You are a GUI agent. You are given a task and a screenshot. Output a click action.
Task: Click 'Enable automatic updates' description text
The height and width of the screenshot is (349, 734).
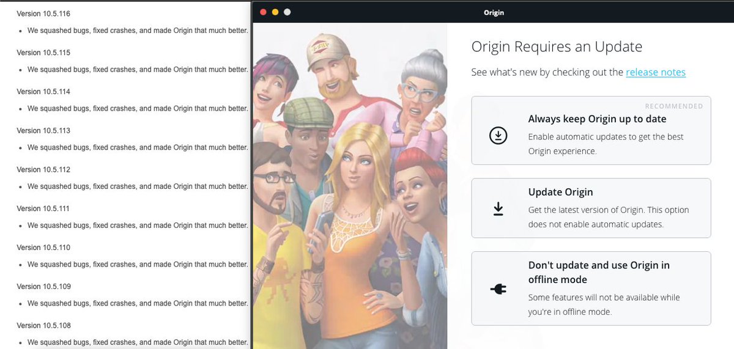click(606, 144)
